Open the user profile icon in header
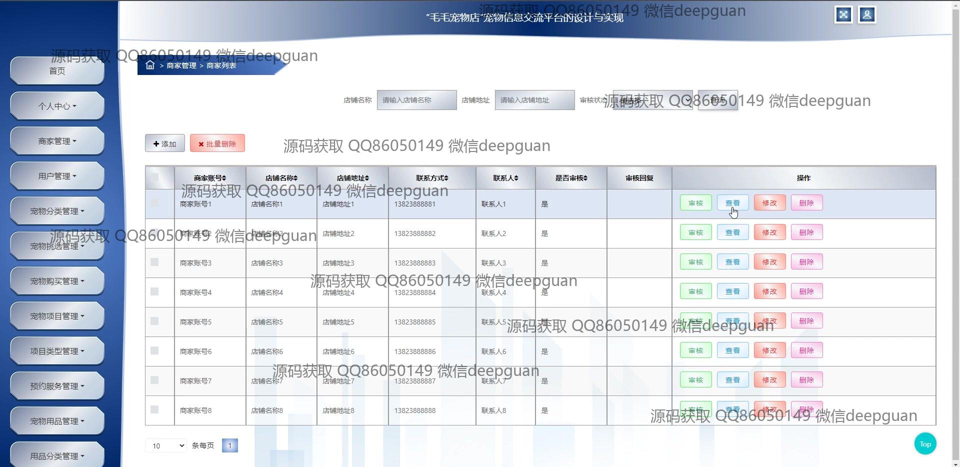 [x=867, y=14]
